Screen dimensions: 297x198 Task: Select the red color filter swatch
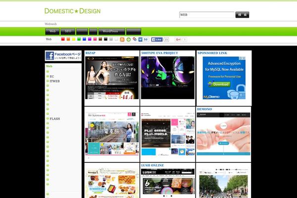[x=63, y=39]
